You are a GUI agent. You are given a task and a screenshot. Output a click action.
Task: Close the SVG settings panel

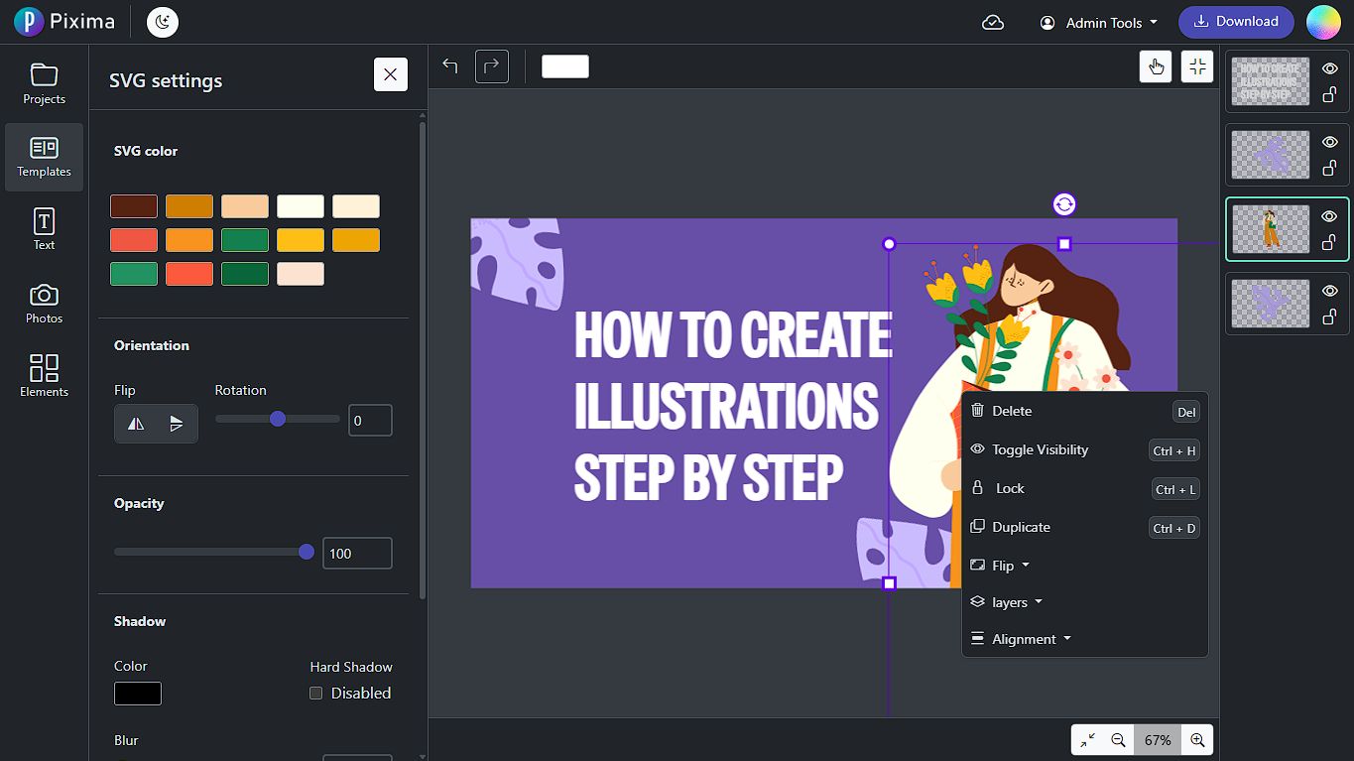[x=390, y=74]
